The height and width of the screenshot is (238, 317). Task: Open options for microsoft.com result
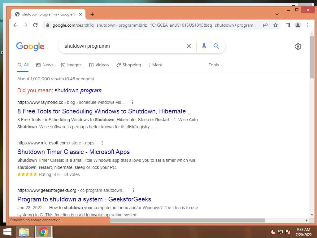[102, 143]
